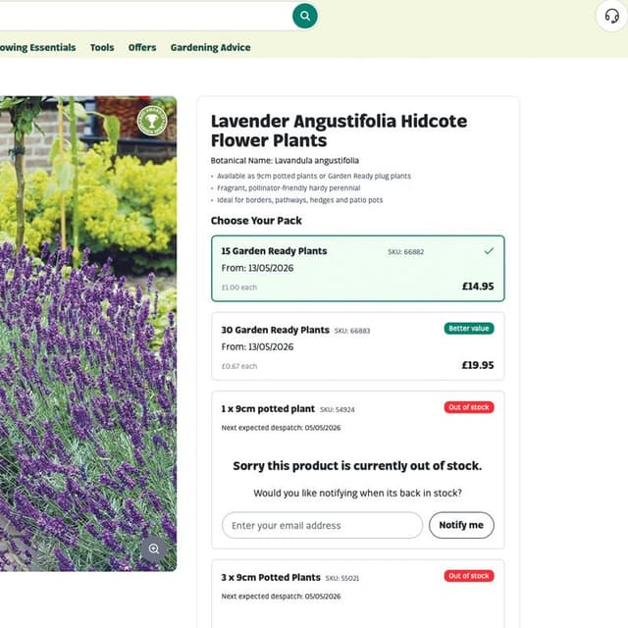
Task: Click the email address input field
Action: 322,525
